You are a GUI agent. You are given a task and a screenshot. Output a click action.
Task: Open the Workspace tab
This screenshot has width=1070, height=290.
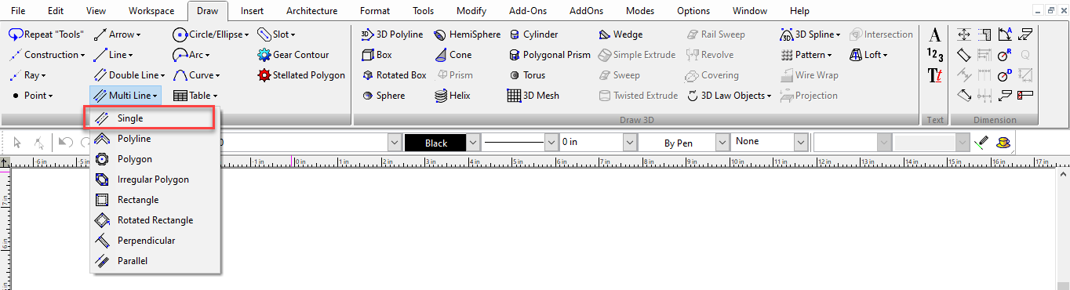pyautogui.click(x=152, y=11)
